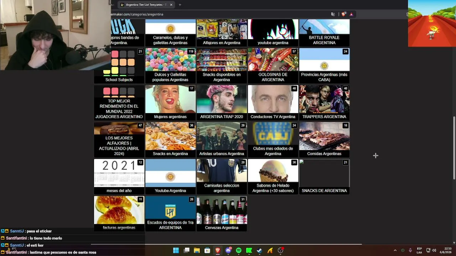Image resolution: width=456 pixels, height=256 pixels.
Task: Switch to Brave browser on the taskbar
Action: [x=218, y=250]
